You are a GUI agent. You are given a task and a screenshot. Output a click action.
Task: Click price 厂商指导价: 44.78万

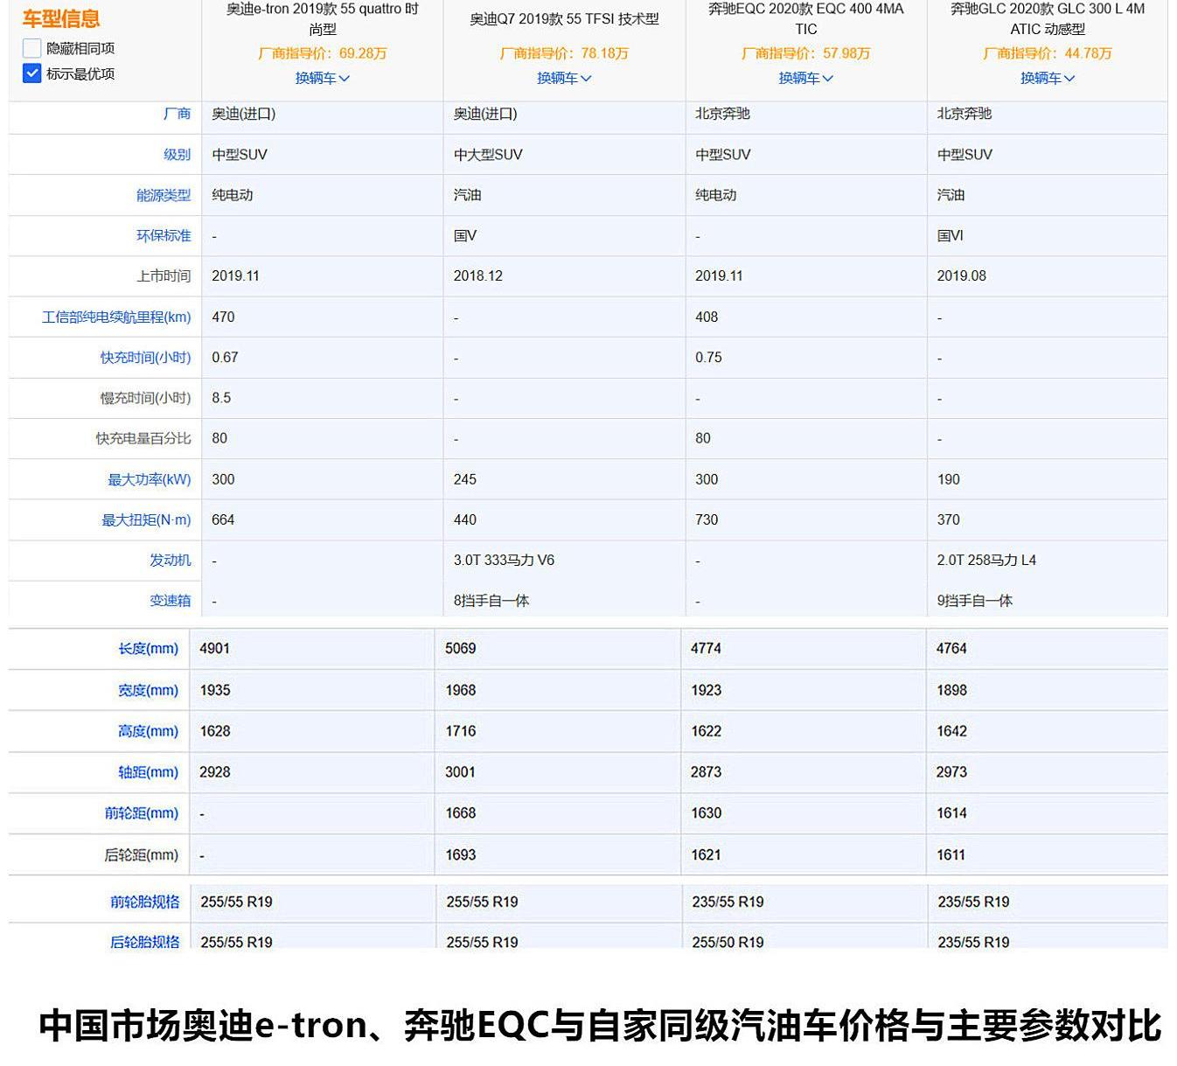[x=1048, y=53]
